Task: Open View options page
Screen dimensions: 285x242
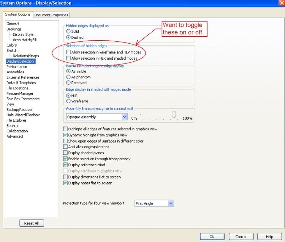Action: pos(10,104)
